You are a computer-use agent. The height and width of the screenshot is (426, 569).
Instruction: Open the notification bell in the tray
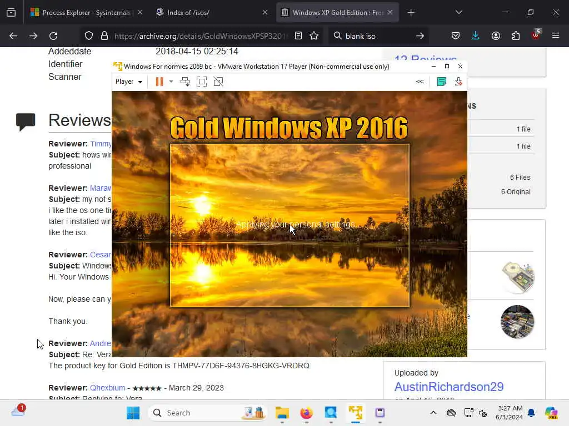pos(531,413)
